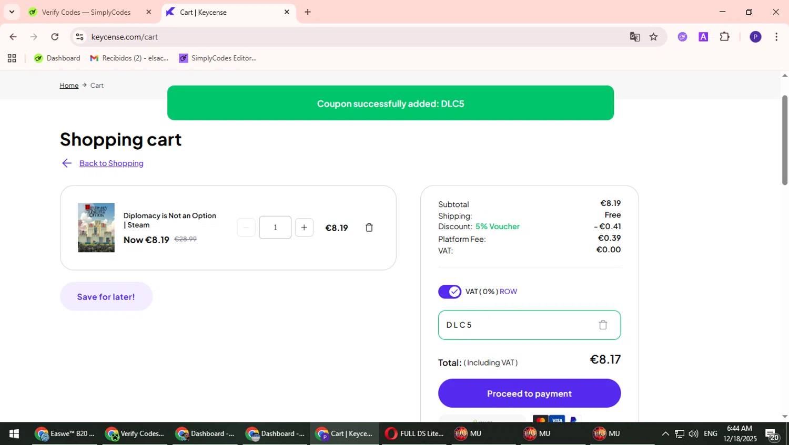Toggle the VAT (0%) switch
Viewport: 789px width, 445px height.
(450, 292)
